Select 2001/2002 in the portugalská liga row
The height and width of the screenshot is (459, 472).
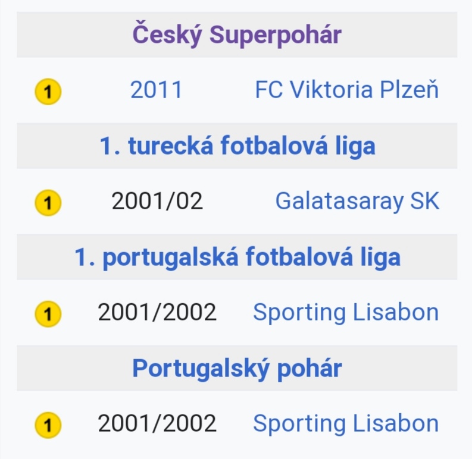[x=157, y=312]
